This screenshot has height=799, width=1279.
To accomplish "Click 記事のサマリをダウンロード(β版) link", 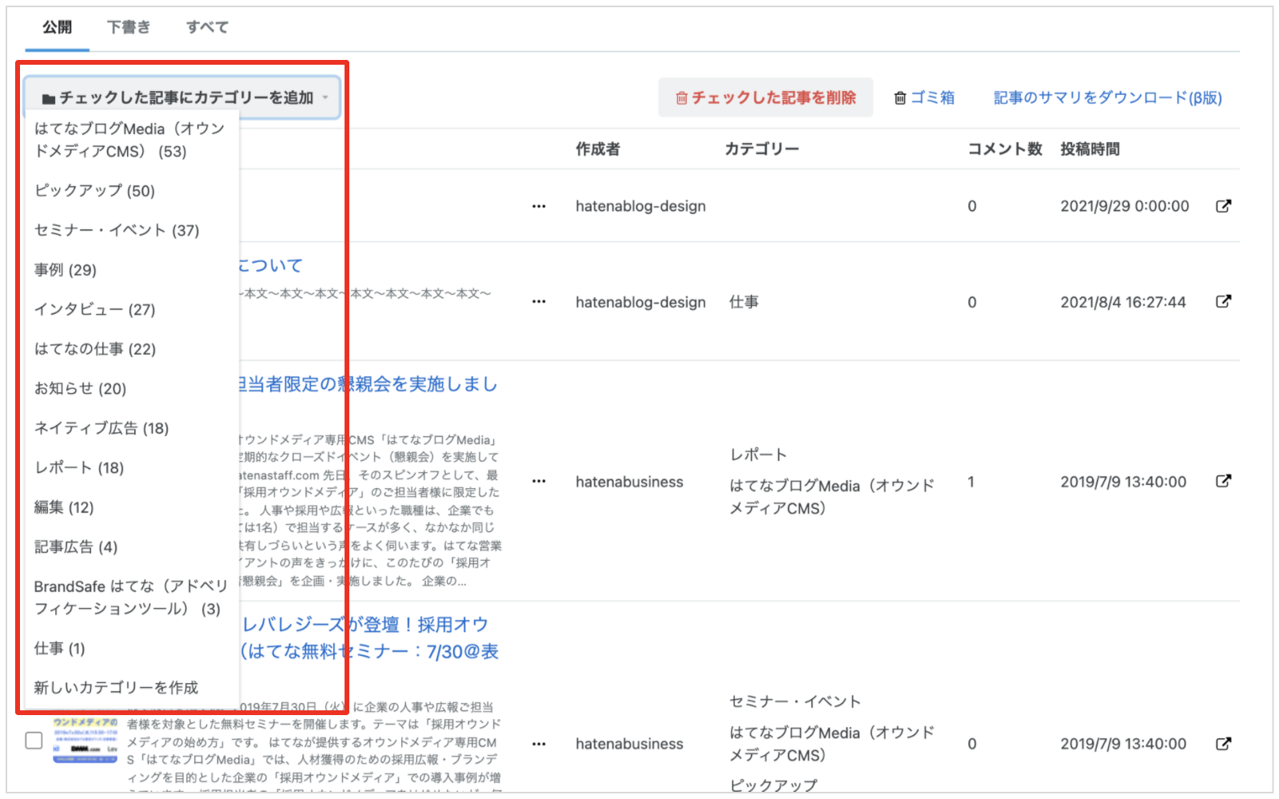I will [x=1107, y=97].
